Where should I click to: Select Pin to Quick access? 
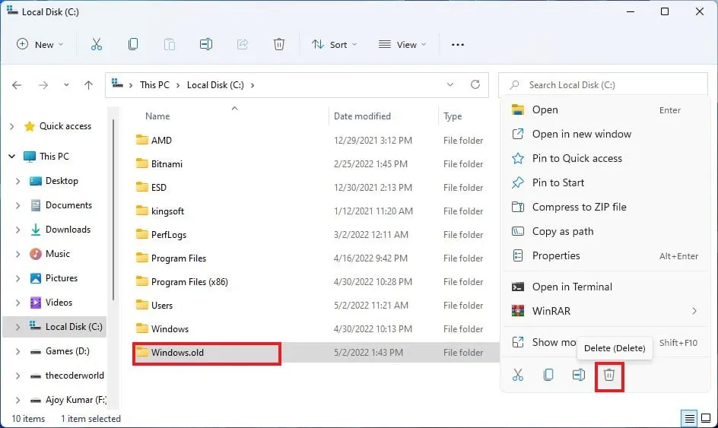pos(605,158)
